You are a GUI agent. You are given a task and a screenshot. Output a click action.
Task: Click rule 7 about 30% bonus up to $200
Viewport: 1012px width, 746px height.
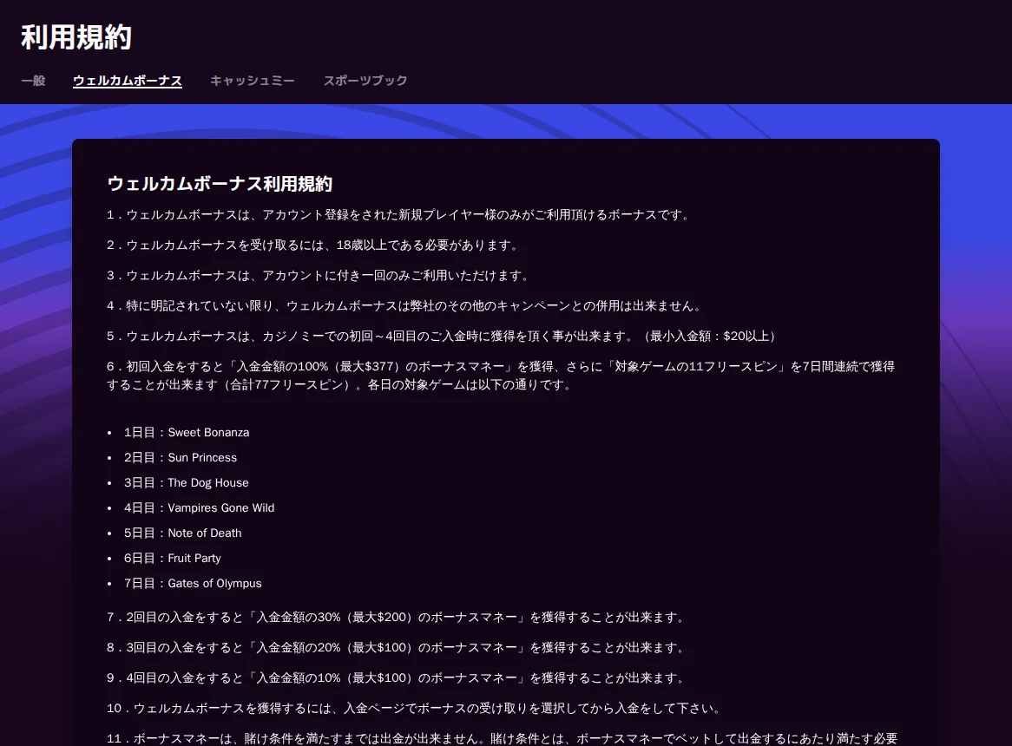(397, 617)
